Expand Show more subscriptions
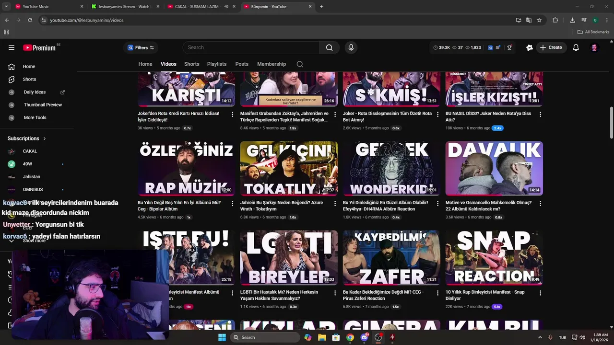 [x=34, y=241]
